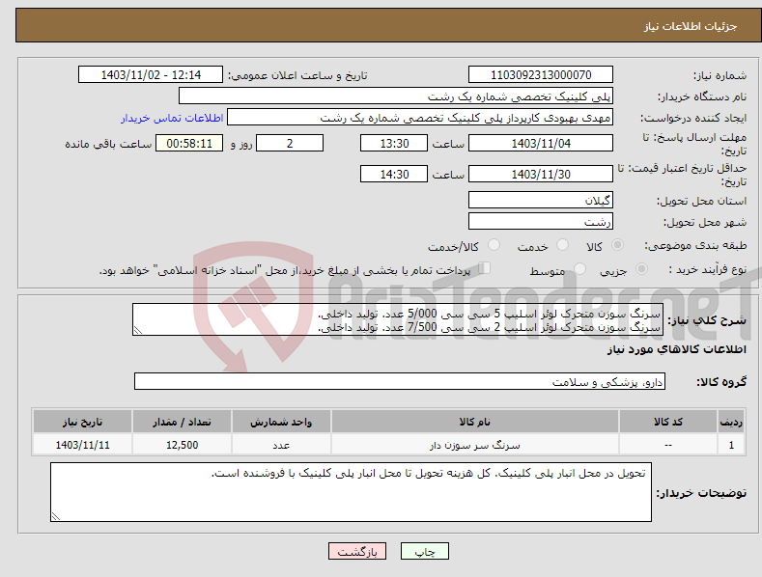This screenshot has height=577, width=762.
Task: Click the announcement date field 1403/11/02 - 12:14
Action: pos(151,75)
